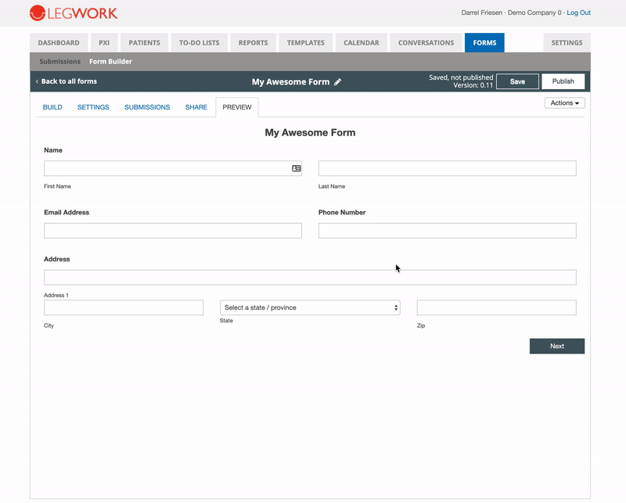Viewport: 626px width, 503px height.
Task: Open the Actions dropdown
Action: point(564,103)
